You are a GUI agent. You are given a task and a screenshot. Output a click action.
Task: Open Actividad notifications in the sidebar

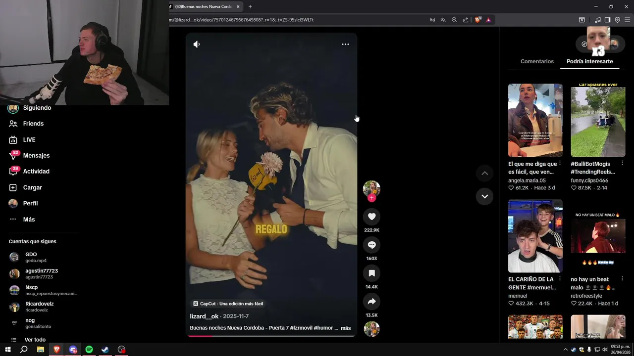36,172
